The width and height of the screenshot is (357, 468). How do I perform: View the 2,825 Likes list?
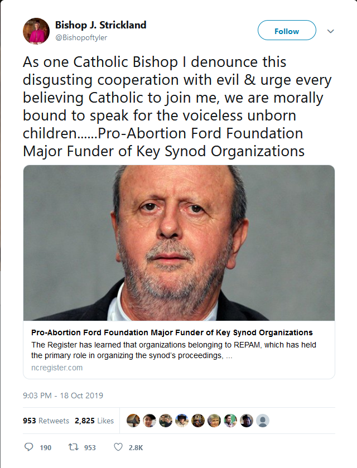point(94,421)
